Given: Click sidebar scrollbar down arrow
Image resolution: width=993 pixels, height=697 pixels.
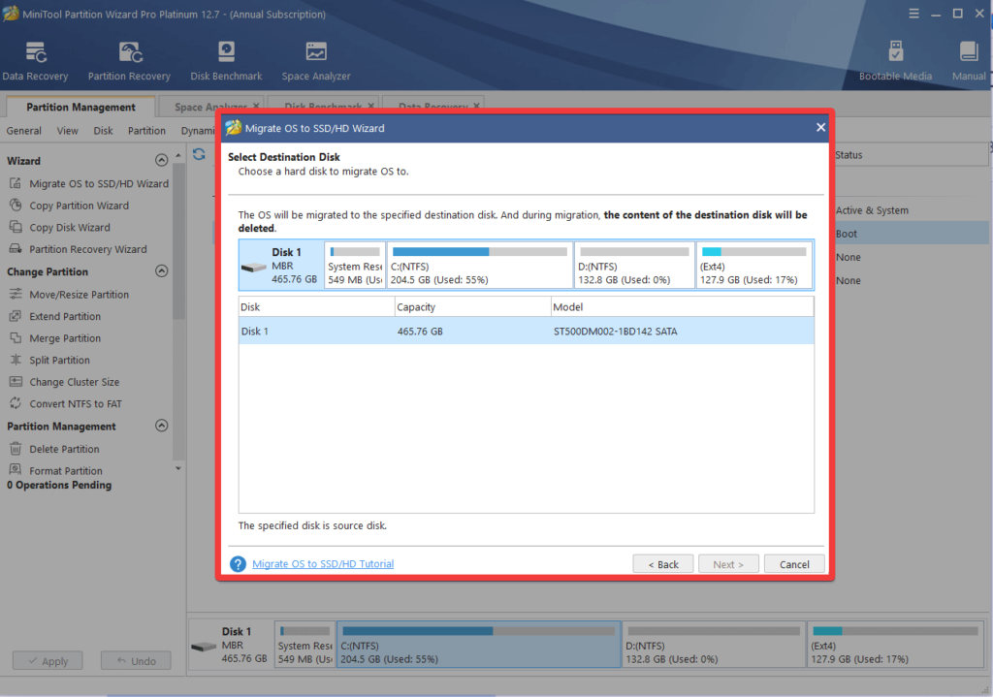Looking at the screenshot, I should pyautogui.click(x=178, y=468).
